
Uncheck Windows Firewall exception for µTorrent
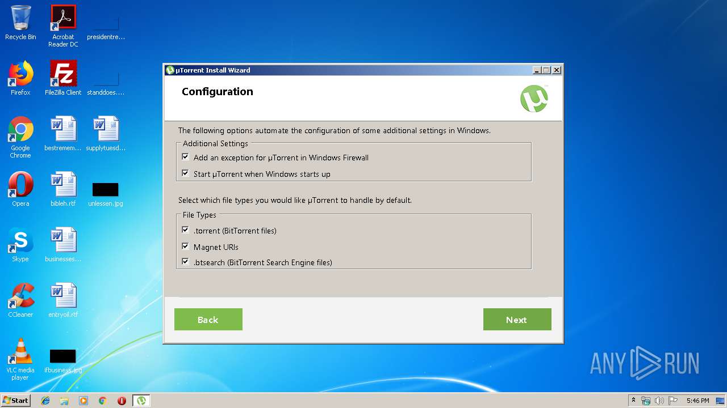[x=185, y=157]
